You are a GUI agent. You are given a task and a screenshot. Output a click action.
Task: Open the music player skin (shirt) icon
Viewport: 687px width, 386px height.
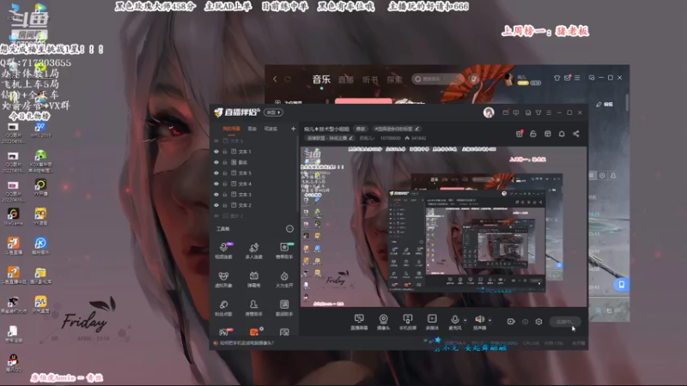click(x=556, y=78)
